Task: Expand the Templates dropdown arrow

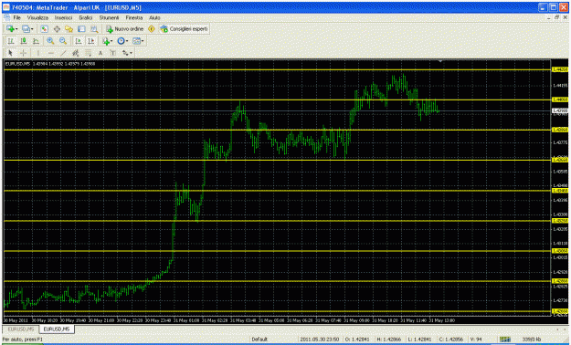Action: click(143, 41)
